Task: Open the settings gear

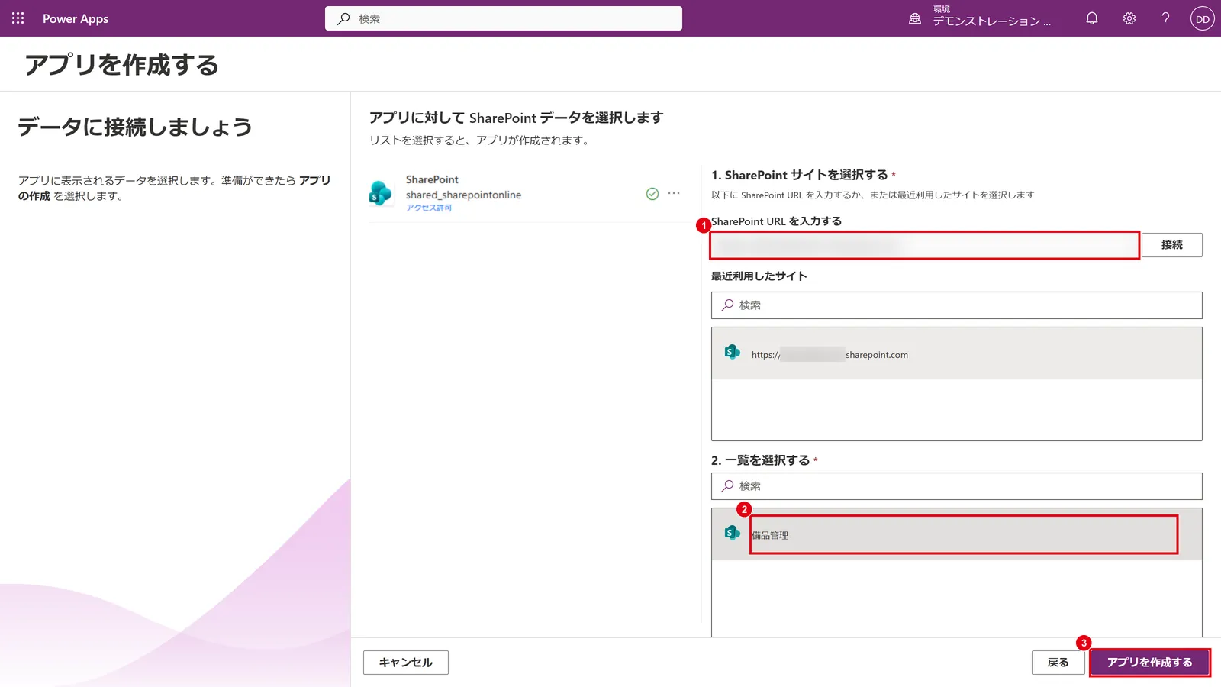Action: click(1129, 18)
